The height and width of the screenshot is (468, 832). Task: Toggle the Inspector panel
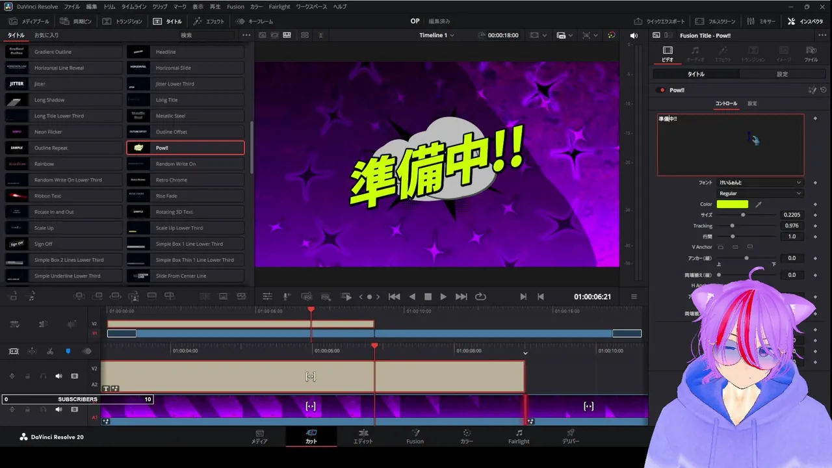(805, 21)
